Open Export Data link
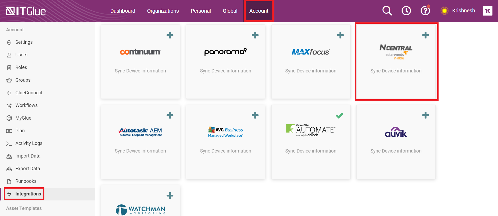 tap(27, 169)
